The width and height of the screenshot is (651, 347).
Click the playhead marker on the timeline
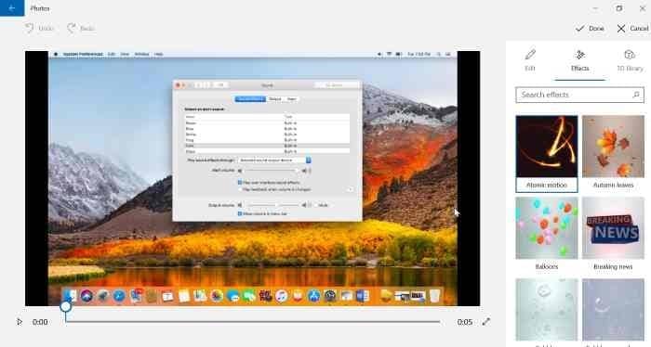coord(66,307)
